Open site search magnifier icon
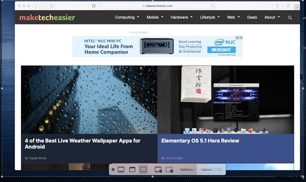Screen dimensions: 306x182 tap(290, 17)
